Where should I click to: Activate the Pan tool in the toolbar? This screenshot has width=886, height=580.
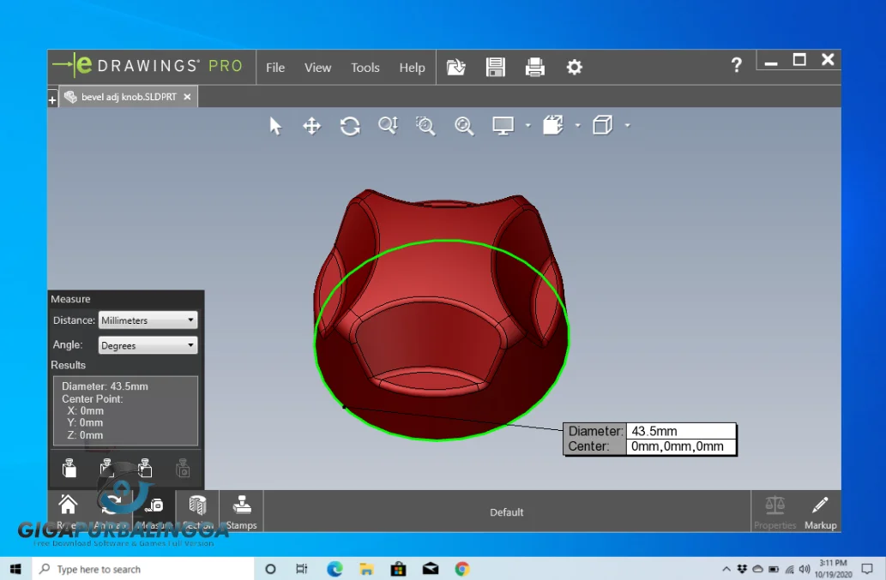pos(311,126)
